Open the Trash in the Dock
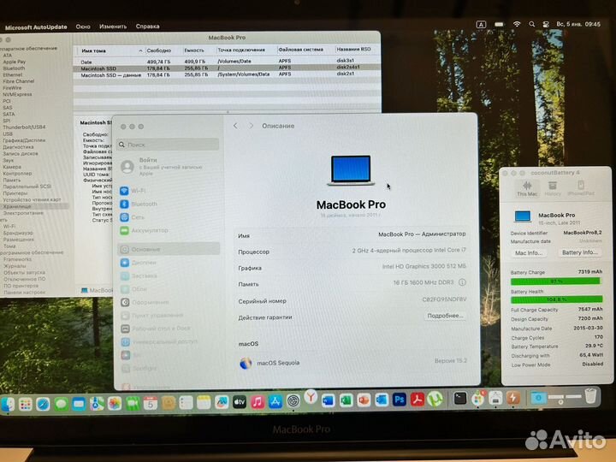 coord(591,396)
